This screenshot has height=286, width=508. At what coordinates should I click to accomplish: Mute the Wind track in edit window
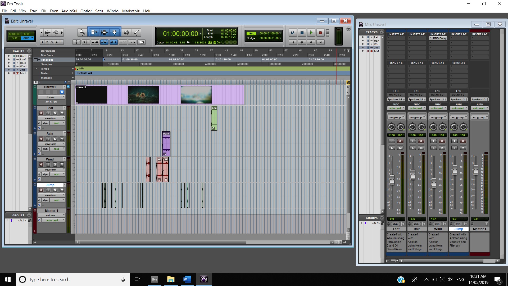(x=62, y=164)
